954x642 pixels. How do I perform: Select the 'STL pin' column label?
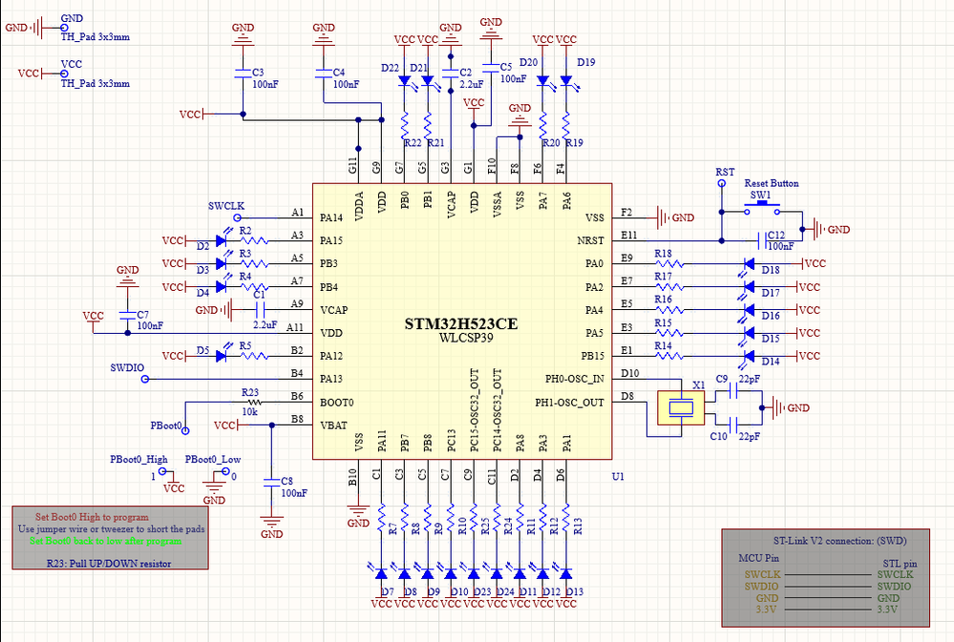[900, 564]
